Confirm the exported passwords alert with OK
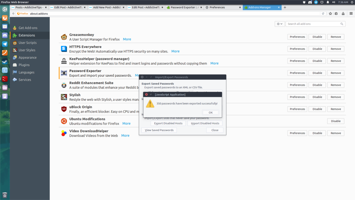This screenshot has width=355, height=200. pos(211,113)
